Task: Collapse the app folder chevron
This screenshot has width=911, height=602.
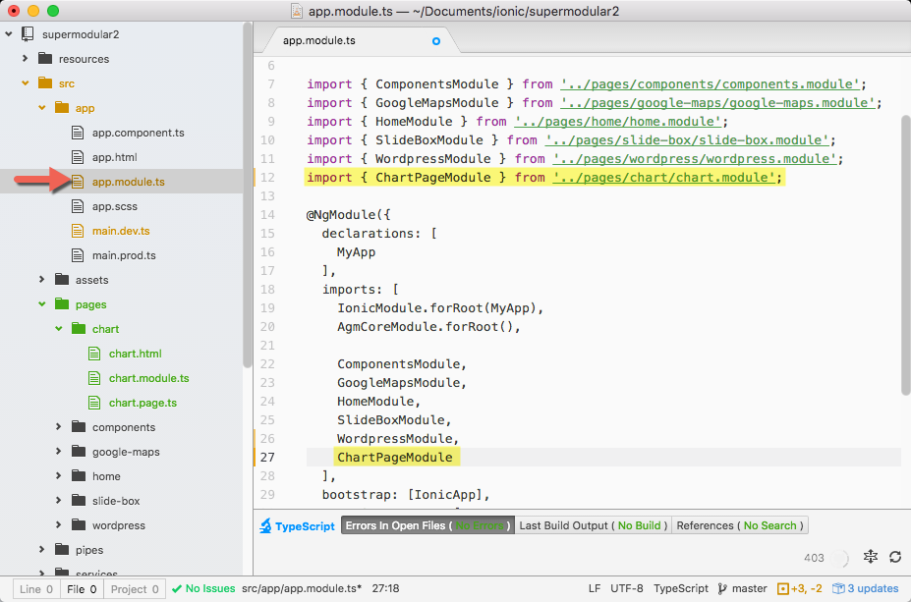Action: pos(42,107)
